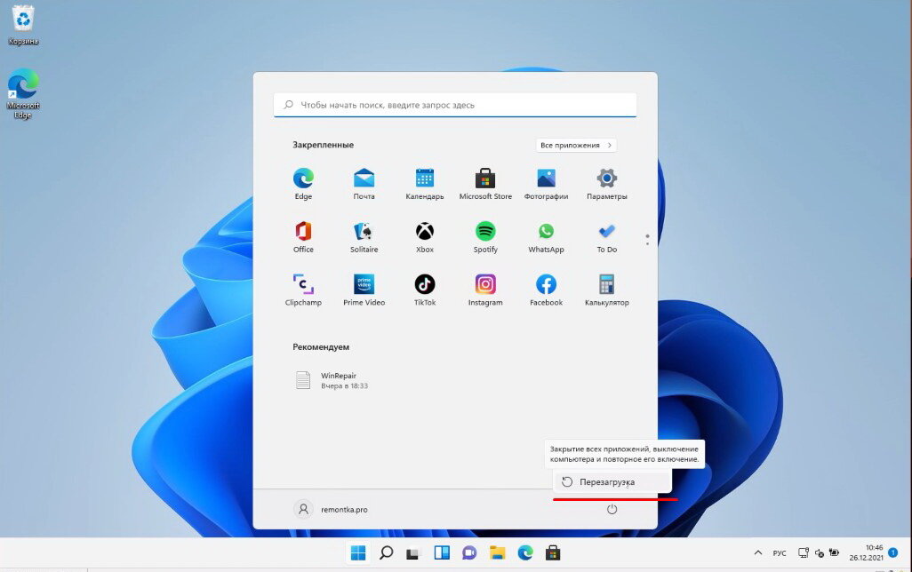Click the Windows Start taskbar button
Screen dimensions: 912x572
(x=358, y=552)
